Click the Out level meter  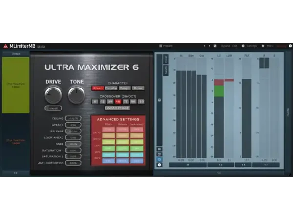coord(201,108)
